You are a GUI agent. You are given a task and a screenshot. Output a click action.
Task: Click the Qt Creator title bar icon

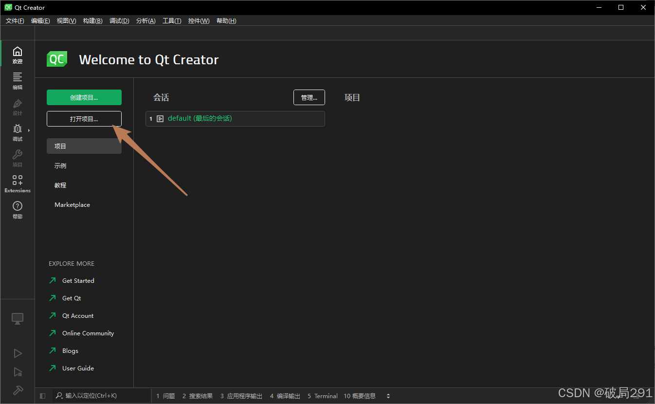coord(8,7)
